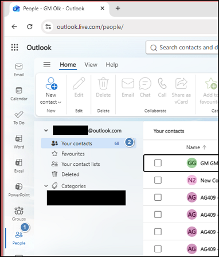This screenshot has height=257, width=219.
Task: Open Groups from the left rail
Action: click(x=19, y=214)
